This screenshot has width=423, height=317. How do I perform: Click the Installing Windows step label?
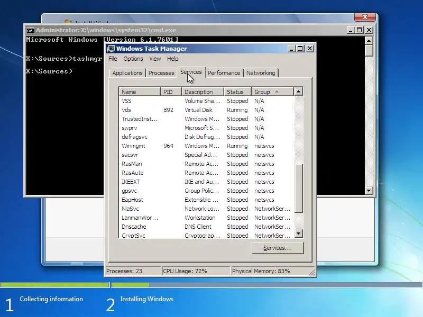147,299
